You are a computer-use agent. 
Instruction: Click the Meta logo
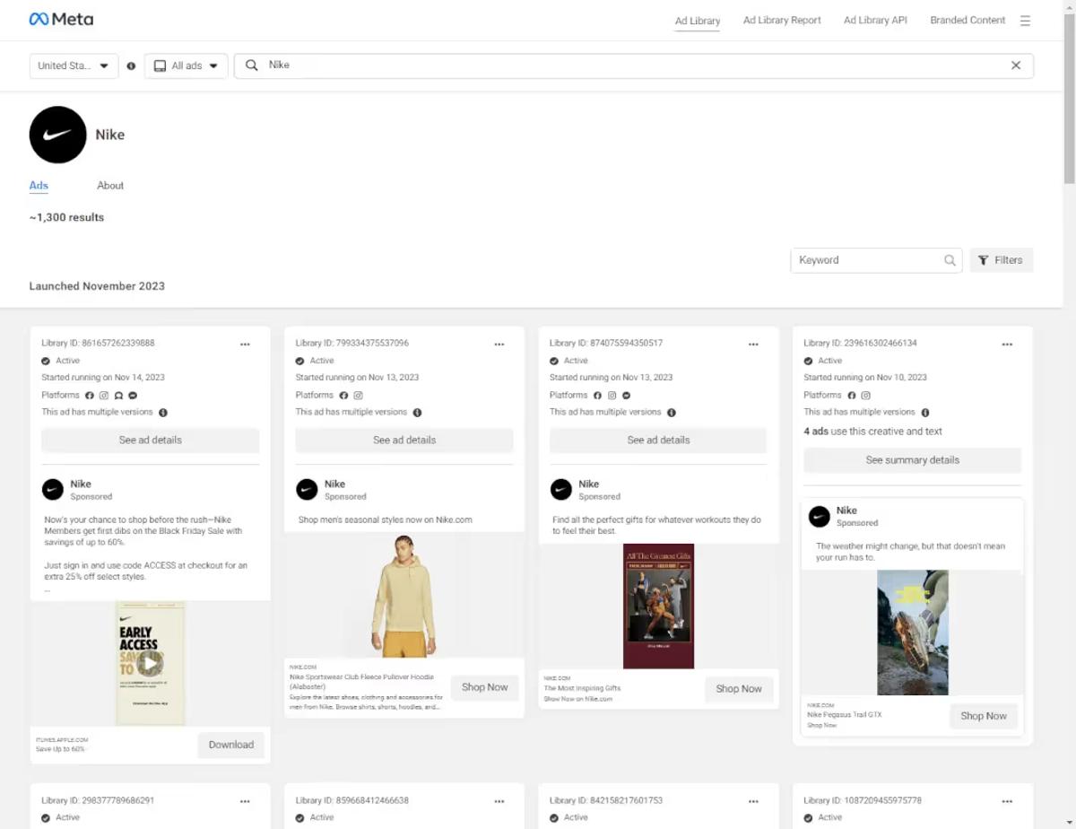61,18
